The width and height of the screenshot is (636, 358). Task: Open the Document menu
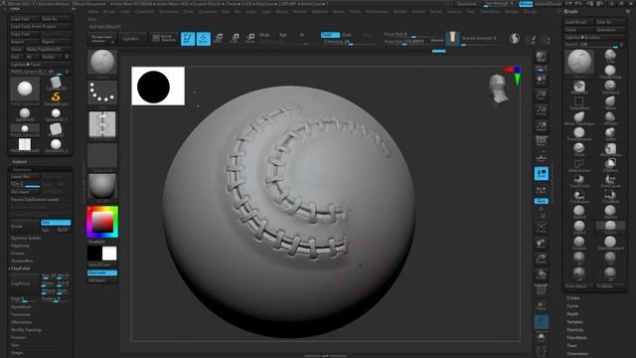click(x=169, y=11)
